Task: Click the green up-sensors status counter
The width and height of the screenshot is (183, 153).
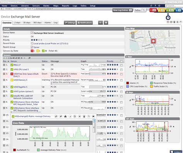Action: point(170,10)
